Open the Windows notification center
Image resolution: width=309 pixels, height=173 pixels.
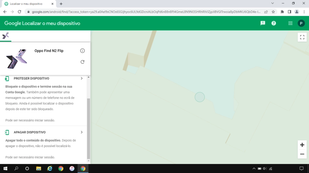coord(301,168)
